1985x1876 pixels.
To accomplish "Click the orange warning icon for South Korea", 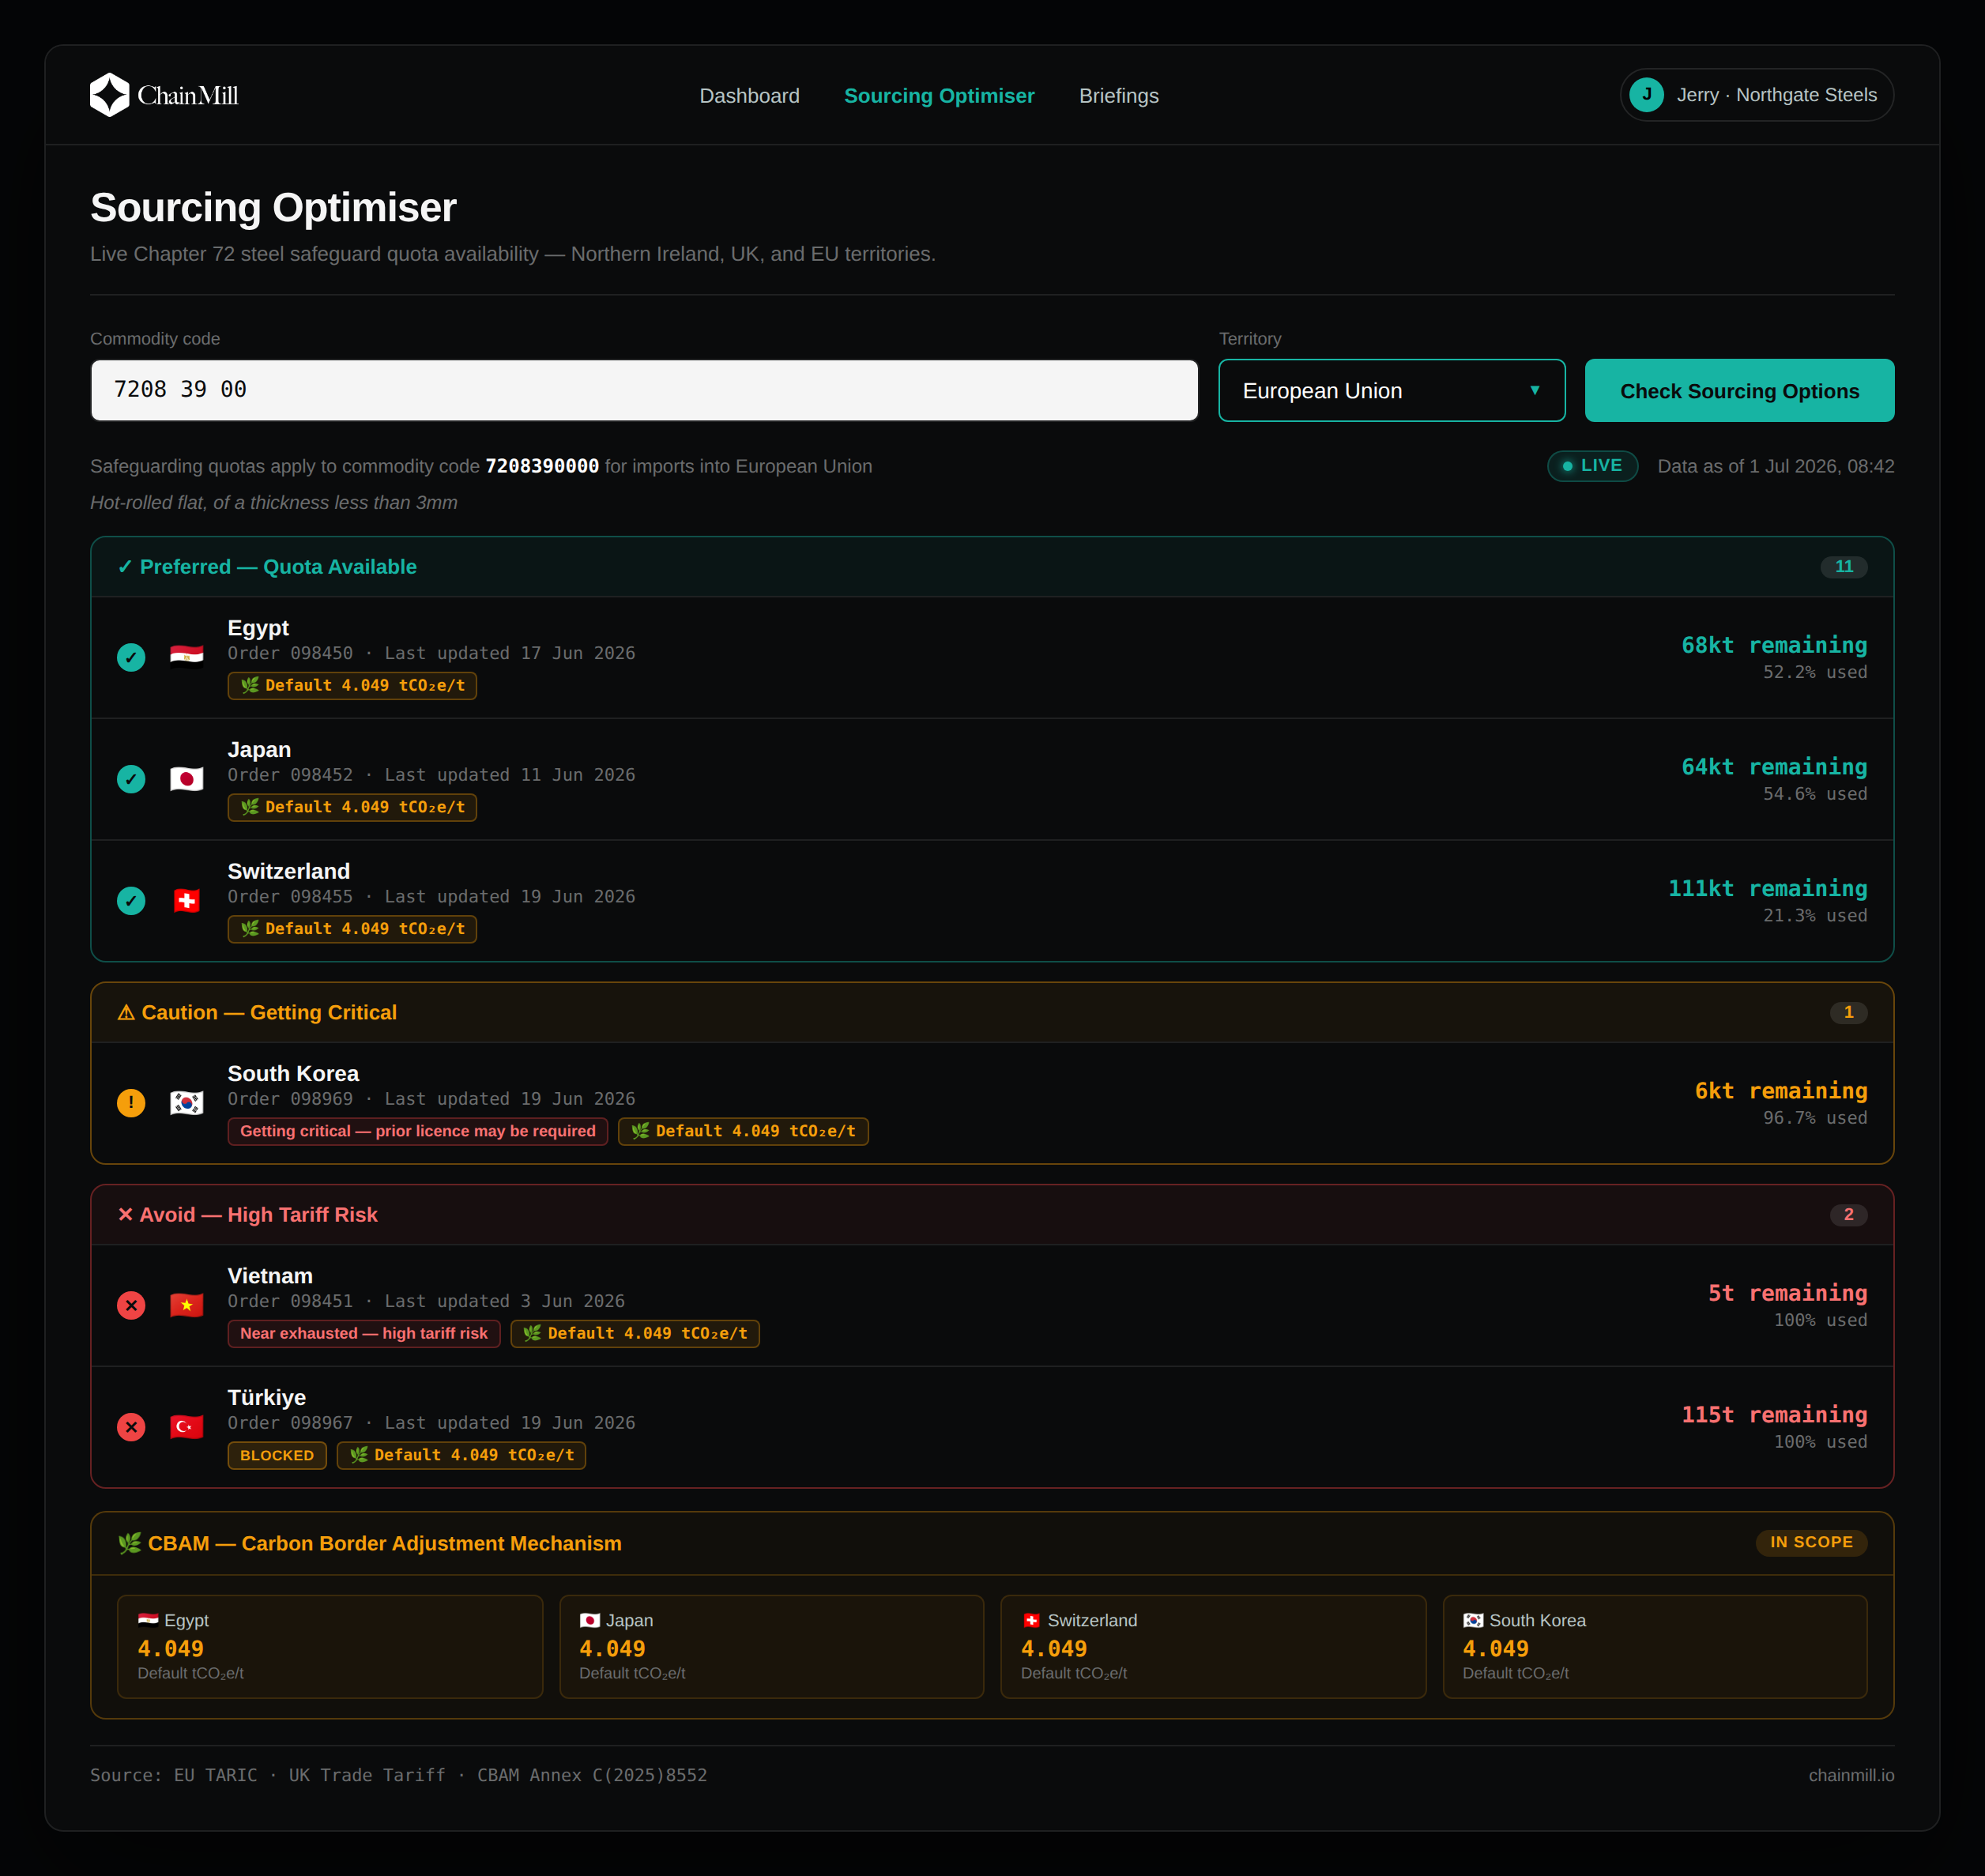I will pyautogui.click(x=131, y=1103).
